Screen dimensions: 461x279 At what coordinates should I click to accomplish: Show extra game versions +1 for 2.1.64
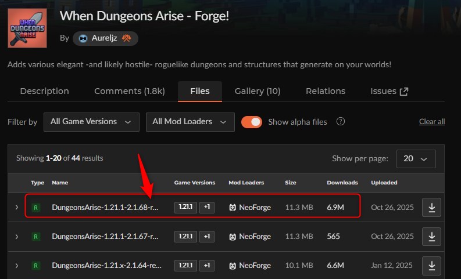pos(207,266)
